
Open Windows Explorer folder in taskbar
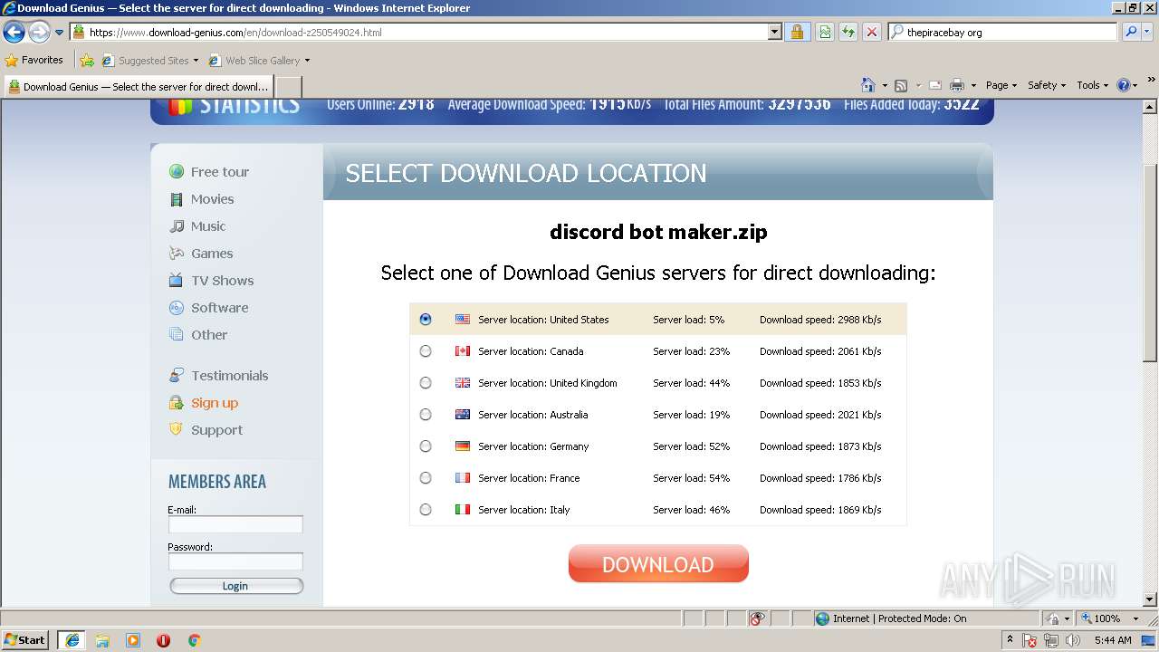tap(102, 640)
